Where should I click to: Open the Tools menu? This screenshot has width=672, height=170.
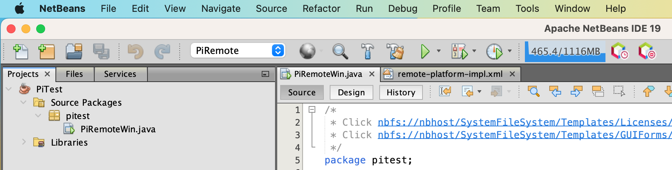[x=527, y=8]
